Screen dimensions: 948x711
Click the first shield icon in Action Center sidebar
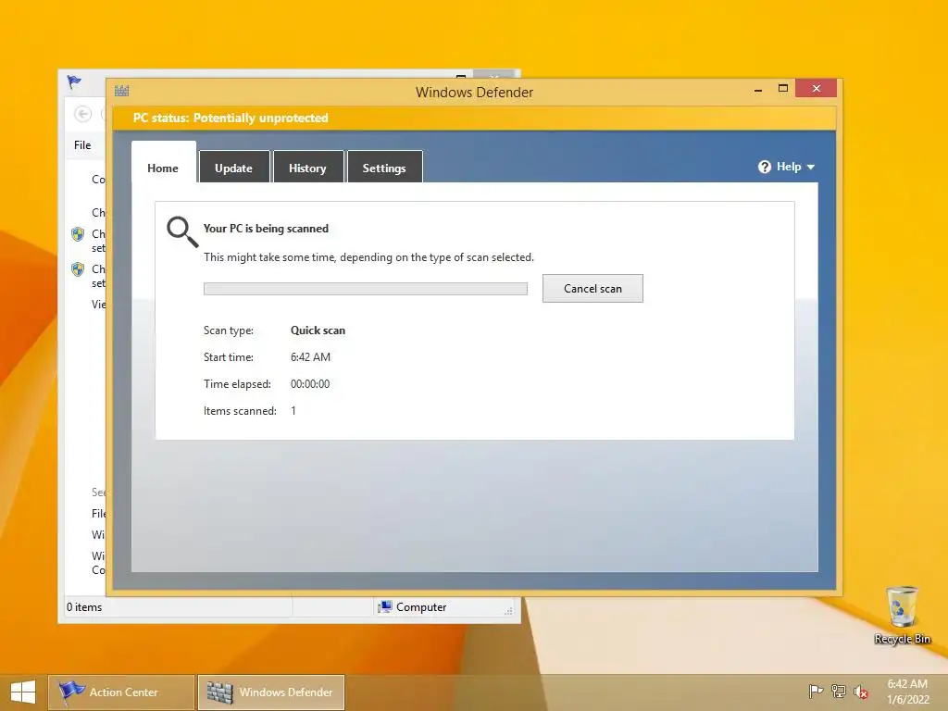point(78,234)
